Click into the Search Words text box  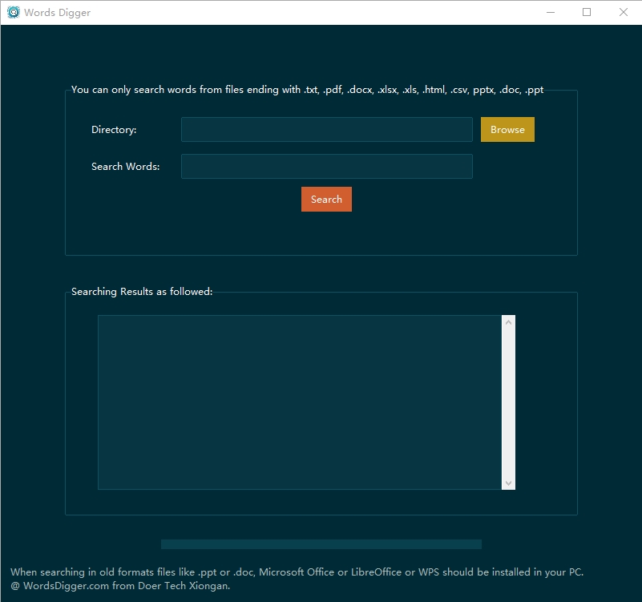tap(326, 167)
